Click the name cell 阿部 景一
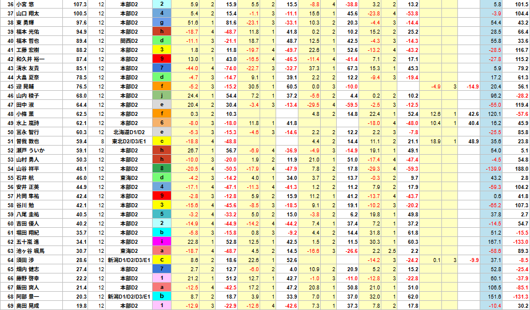The image size is (530, 310). click(x=39, y=296)
